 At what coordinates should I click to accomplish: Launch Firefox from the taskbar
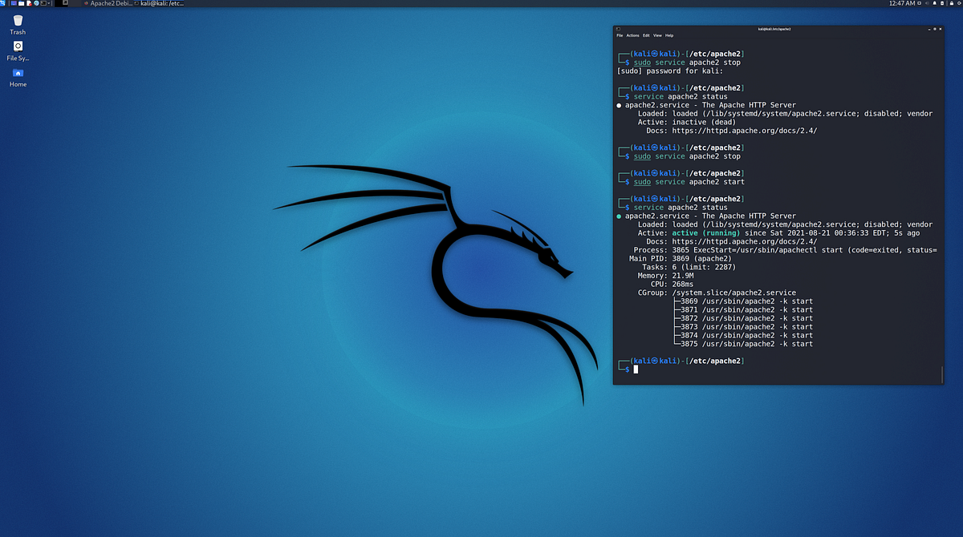[x=35, y=3]
